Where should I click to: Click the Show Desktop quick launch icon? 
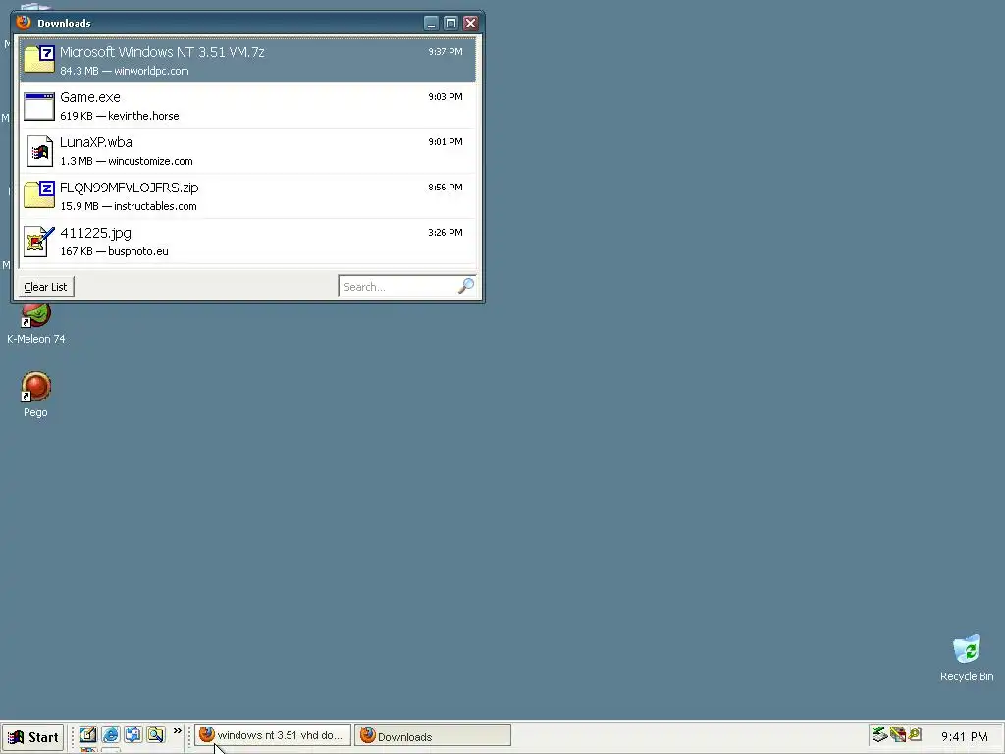point(133,734)
